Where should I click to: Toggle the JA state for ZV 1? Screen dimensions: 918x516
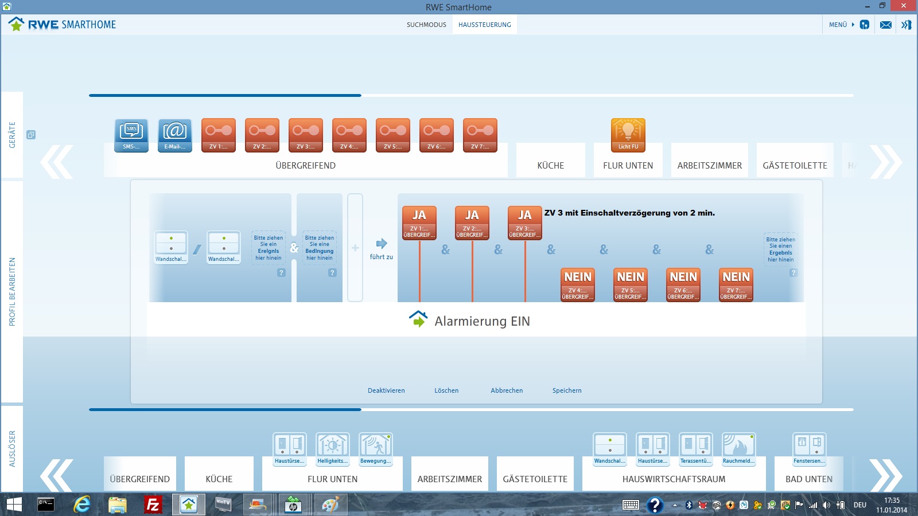pos(419,223)
